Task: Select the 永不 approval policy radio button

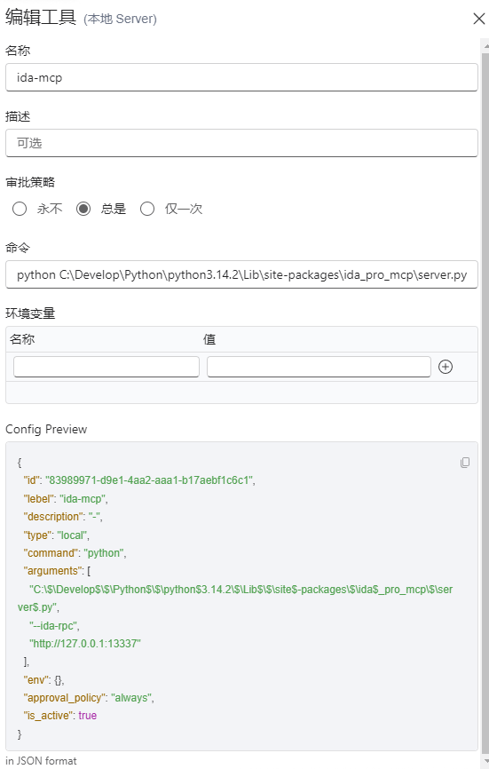Action: tap(20, 209)
